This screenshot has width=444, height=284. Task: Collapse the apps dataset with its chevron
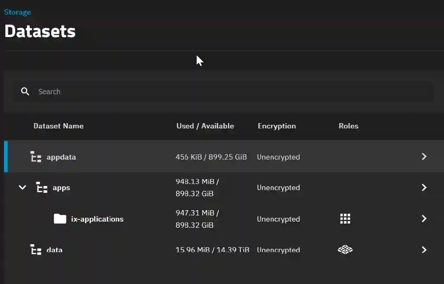22,187
